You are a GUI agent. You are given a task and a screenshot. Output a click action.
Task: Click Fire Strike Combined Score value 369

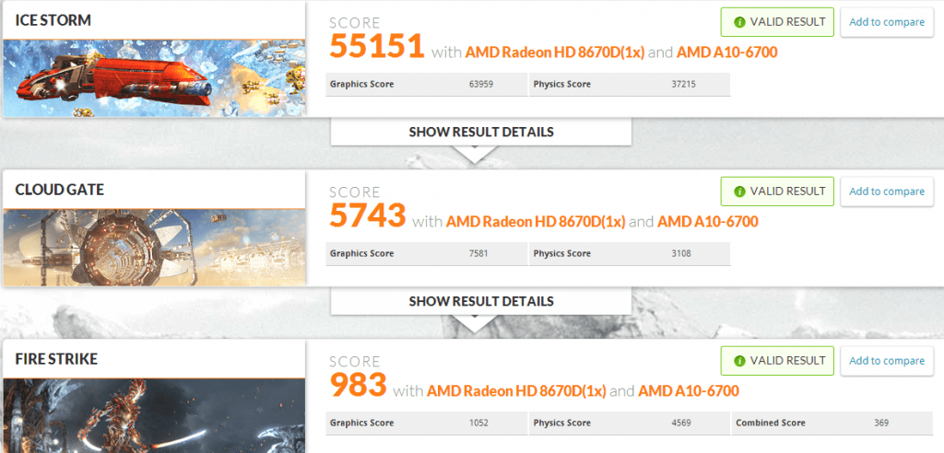881,423
